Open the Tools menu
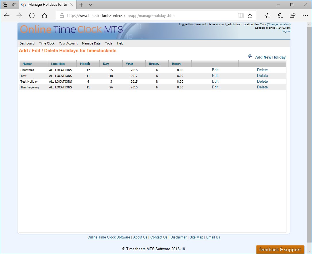 tap(109, 43)
